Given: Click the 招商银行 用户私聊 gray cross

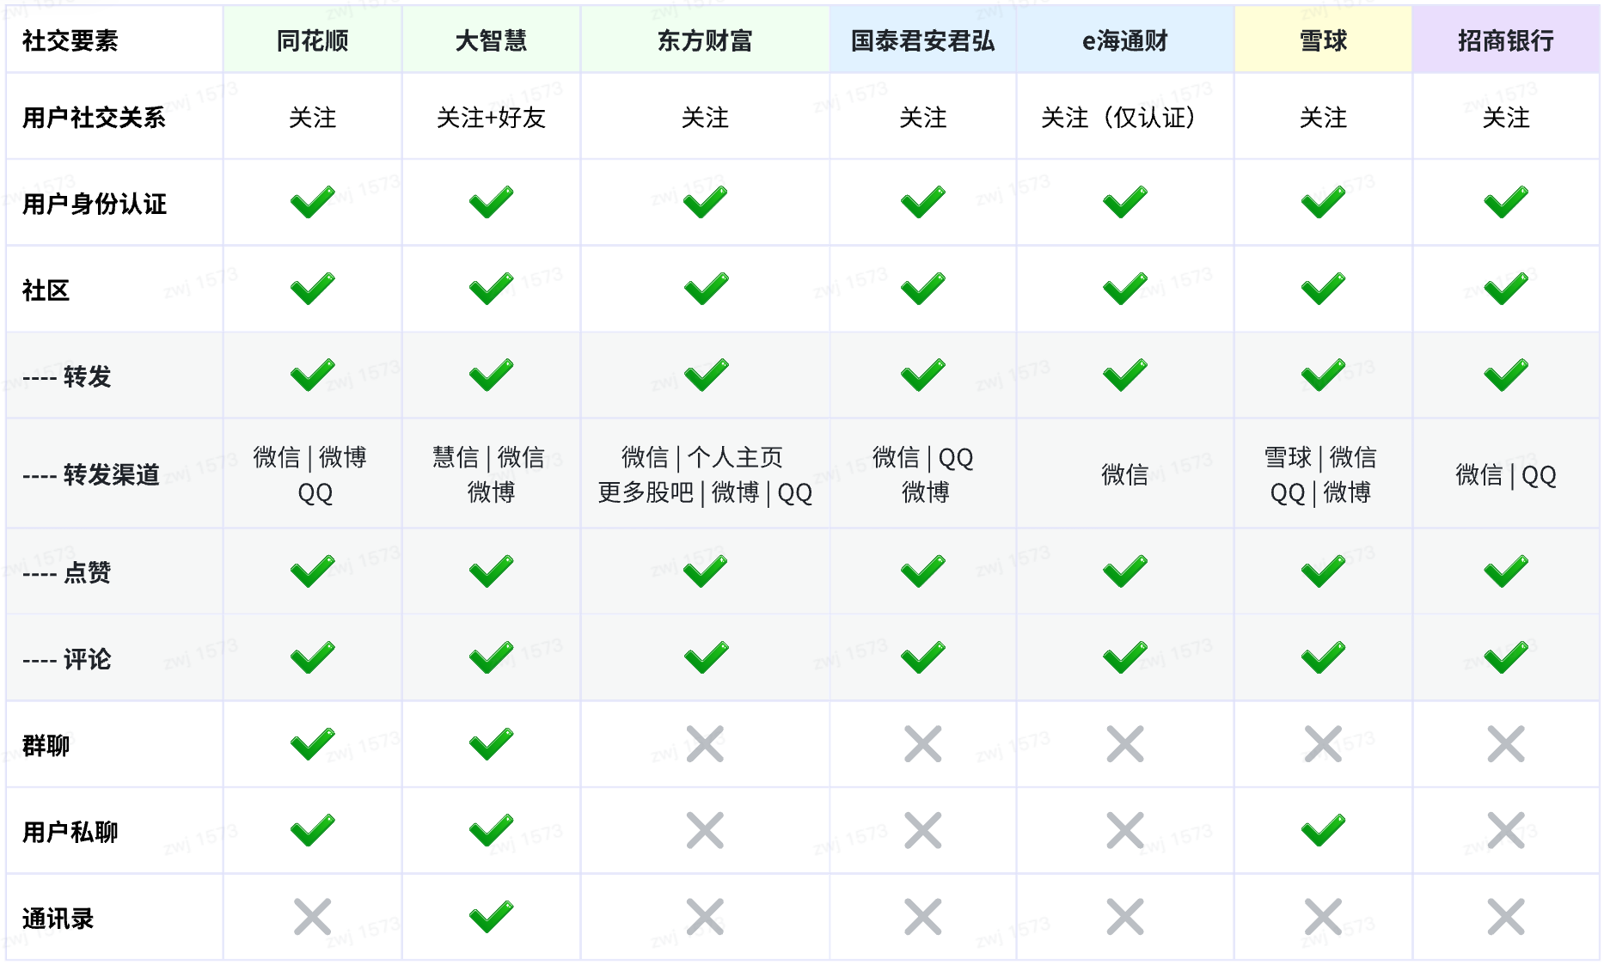Looking at the screenshot, I should click(x=1506, y=831).
